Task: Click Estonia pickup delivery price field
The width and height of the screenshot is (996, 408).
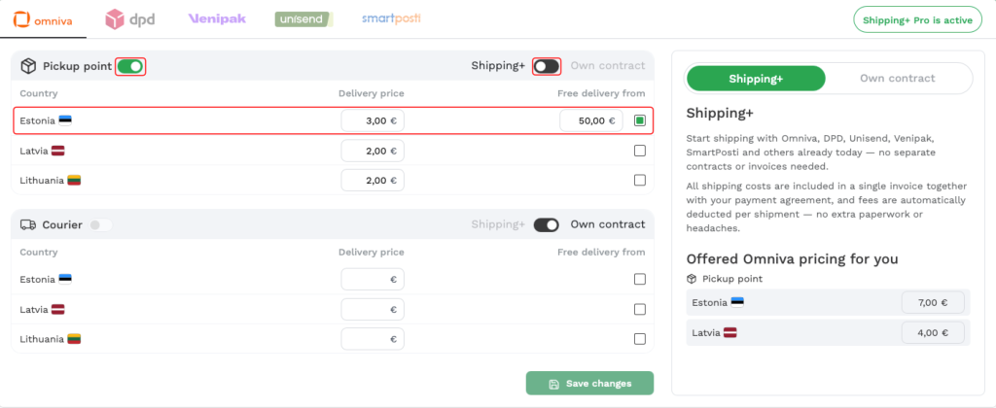Action: (373, 120)
